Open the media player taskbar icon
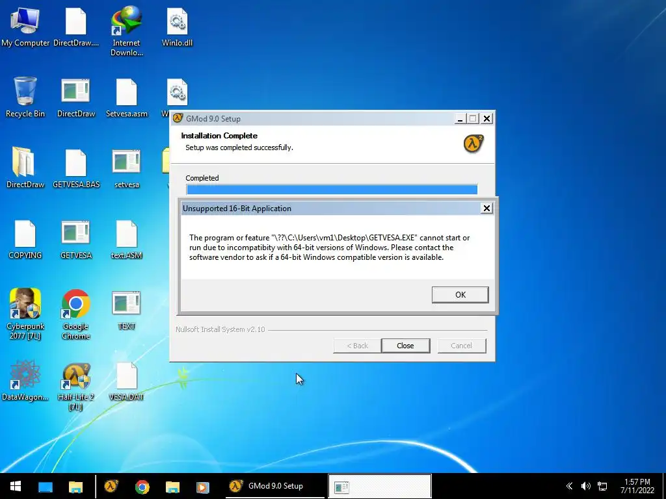Screen dimensions: 666x499 203,486
